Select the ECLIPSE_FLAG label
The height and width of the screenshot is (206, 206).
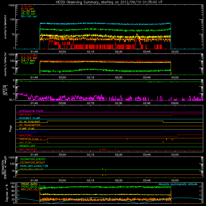pos(28,132)
